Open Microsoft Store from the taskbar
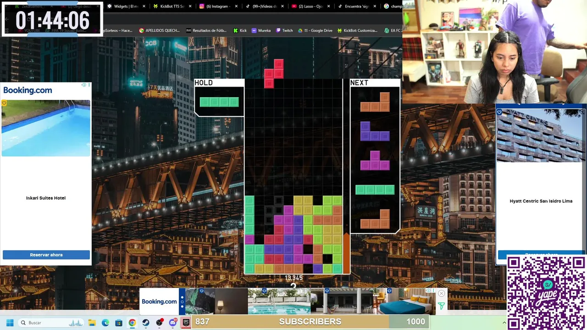587x330 pixels. pyautogui.click(x=119, y=323)
